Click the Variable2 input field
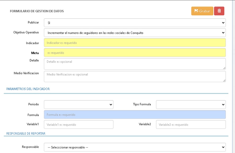235x153 pixels. click(x=191, y=124)
